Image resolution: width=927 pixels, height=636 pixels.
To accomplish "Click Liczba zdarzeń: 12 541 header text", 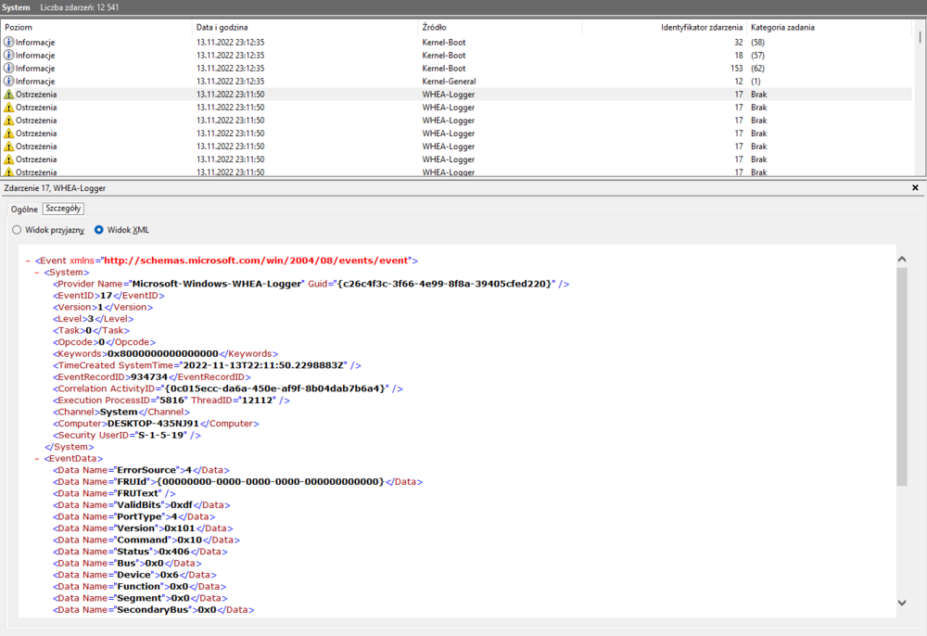I will (x=79, y=7).
